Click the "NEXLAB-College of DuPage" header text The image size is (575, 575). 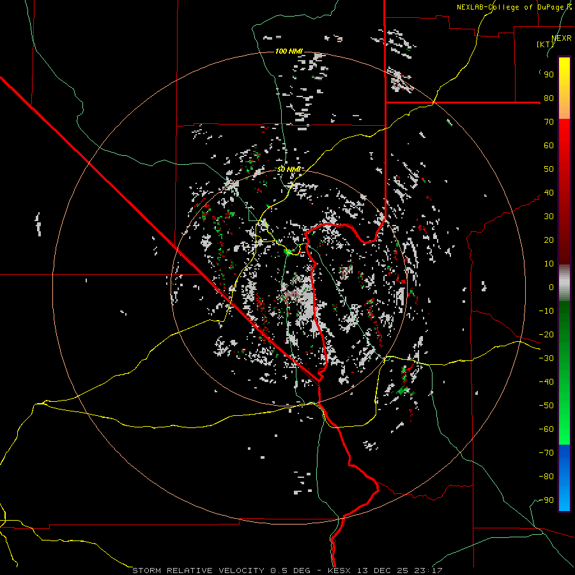click(x=511, y=7)
